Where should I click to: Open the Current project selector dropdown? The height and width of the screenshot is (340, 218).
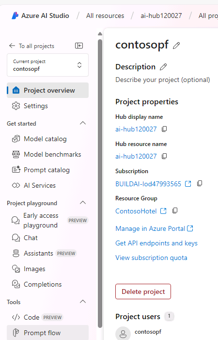pos(47,65)
